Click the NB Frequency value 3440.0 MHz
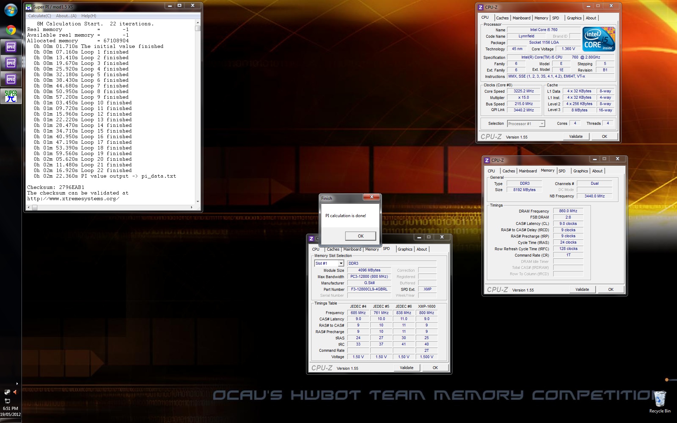The width and height of the screenshot is (677, 423). pos(594,196)
